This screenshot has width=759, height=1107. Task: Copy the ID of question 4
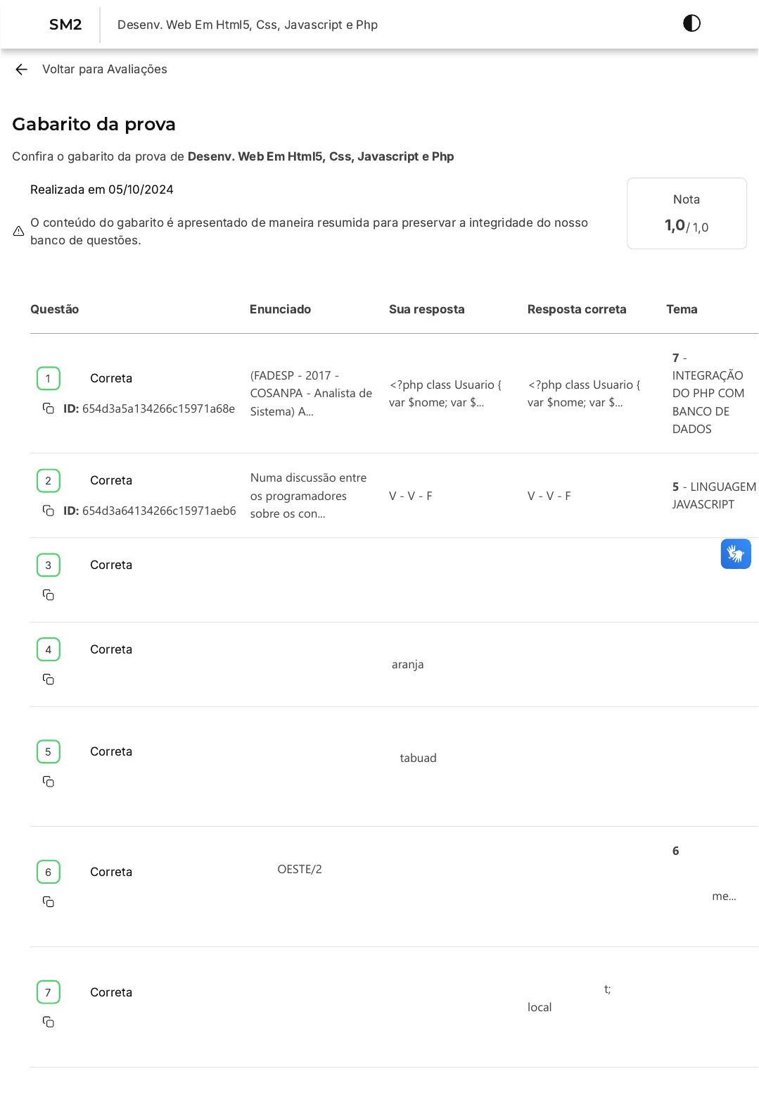pos(49,680)
